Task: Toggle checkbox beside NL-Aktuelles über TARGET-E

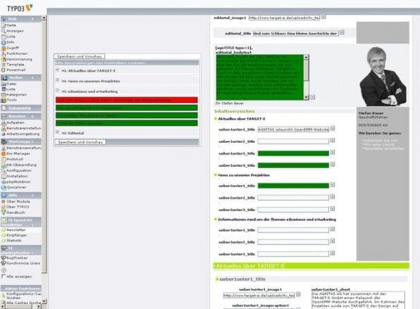Action: pos(57,70)
